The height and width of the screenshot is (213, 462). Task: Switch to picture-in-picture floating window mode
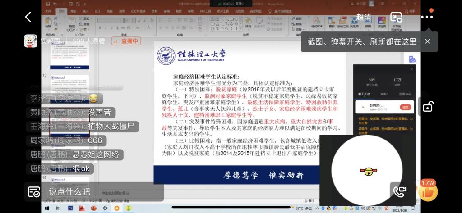(396, 17)
